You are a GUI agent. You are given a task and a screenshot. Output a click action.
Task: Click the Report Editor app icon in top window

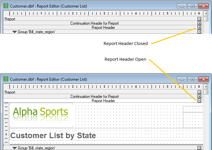click(x=6, y=6)
